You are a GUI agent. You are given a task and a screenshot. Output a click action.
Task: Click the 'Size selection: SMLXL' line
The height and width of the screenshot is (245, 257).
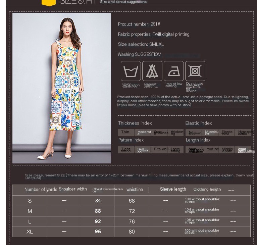tap(141, 44)
